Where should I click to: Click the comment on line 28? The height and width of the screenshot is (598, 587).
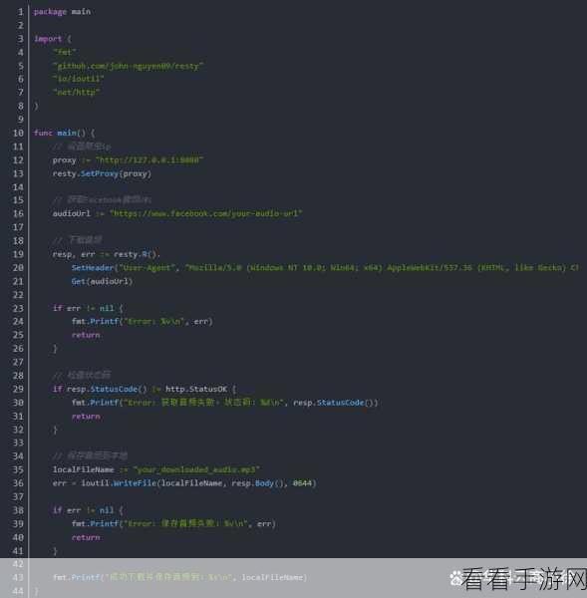[82, 376]
